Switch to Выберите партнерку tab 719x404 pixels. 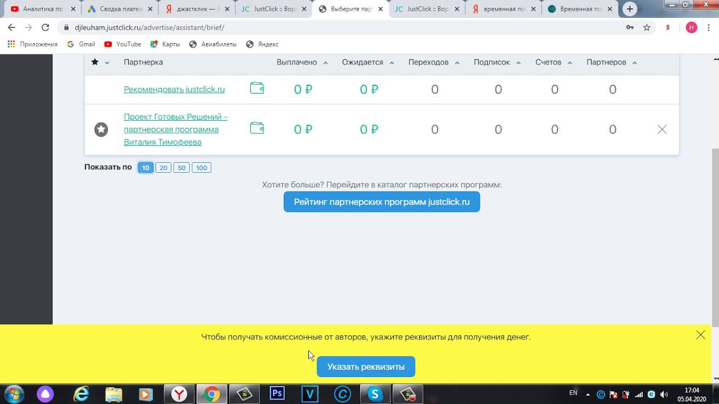pyautogui.click(x=350, y=9)
